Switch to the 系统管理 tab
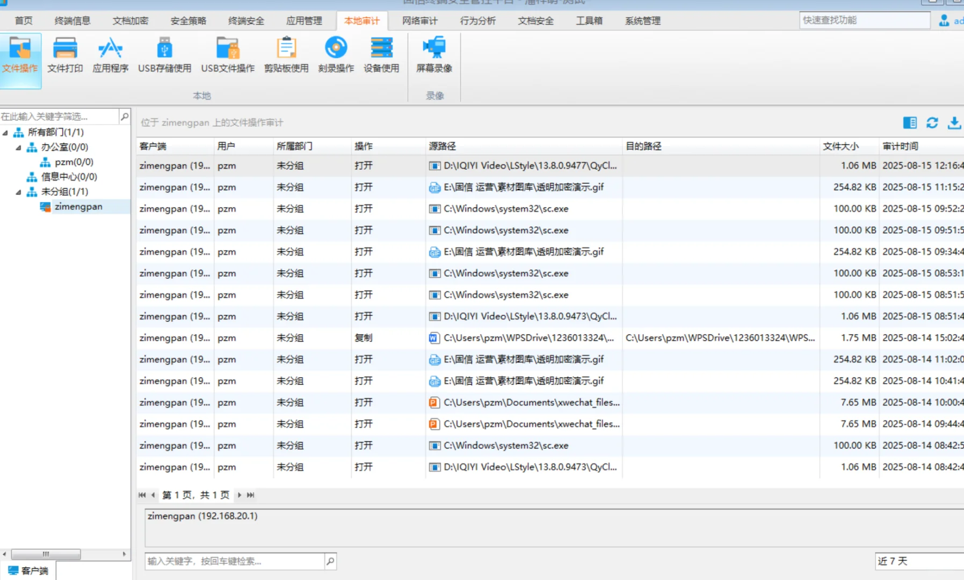 (x=643, y=21)
